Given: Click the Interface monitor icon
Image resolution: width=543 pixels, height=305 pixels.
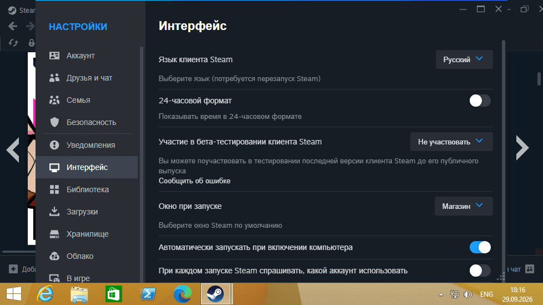Looking at the screenshot, I should click(x=54, y=167).
